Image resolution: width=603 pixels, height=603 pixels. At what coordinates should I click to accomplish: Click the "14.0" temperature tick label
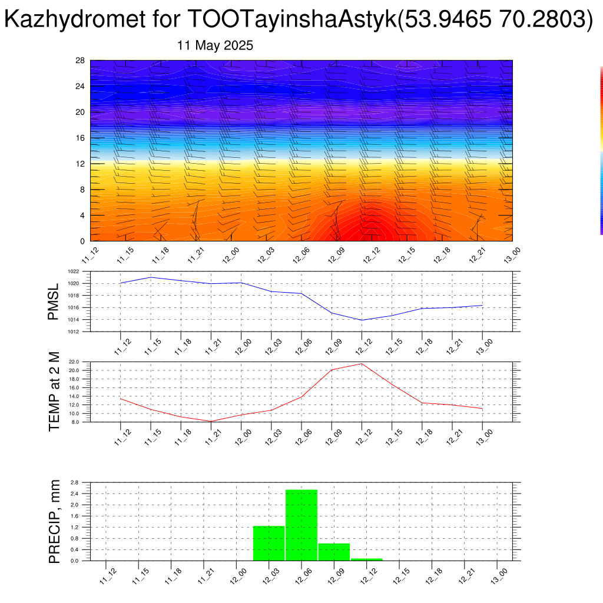tap(74, 396)
